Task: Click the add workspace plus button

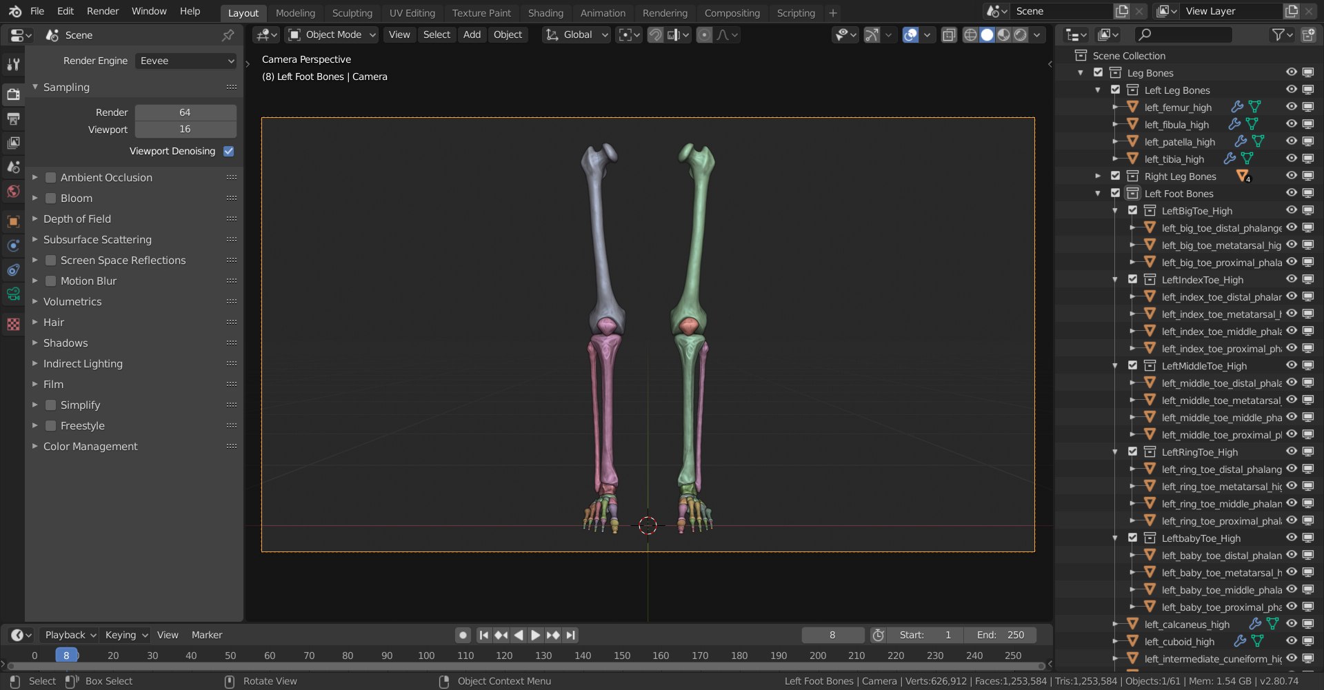Action: [832, 12]
